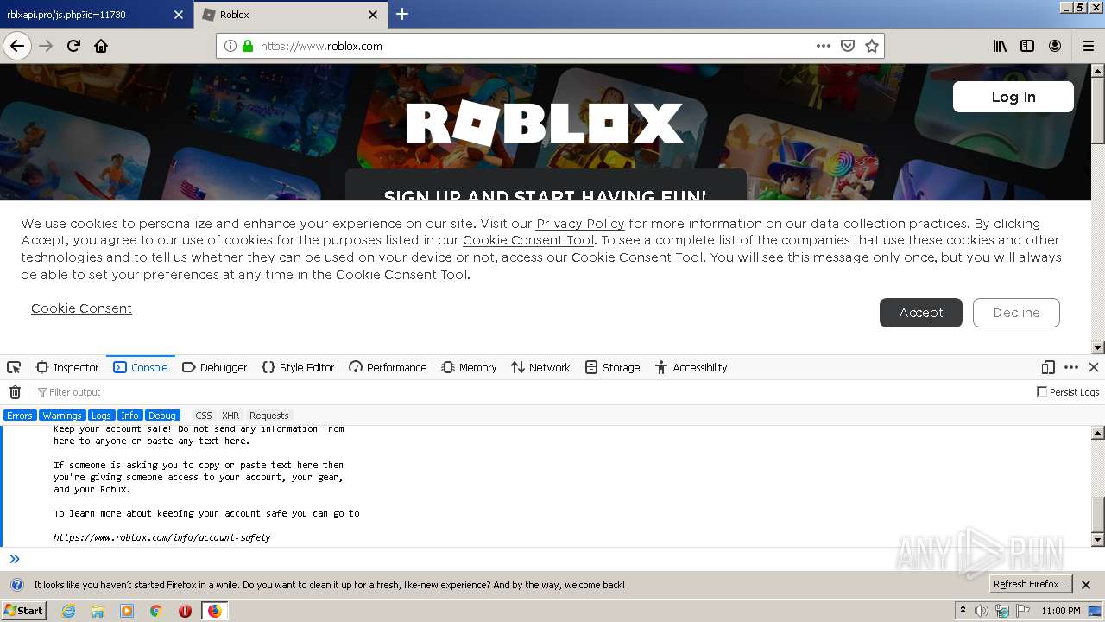Open the Network panel
This screenshot has height=622, width=1105.
pos(540,367)
